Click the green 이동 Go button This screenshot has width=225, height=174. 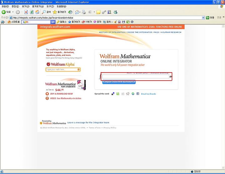[210, 17]
